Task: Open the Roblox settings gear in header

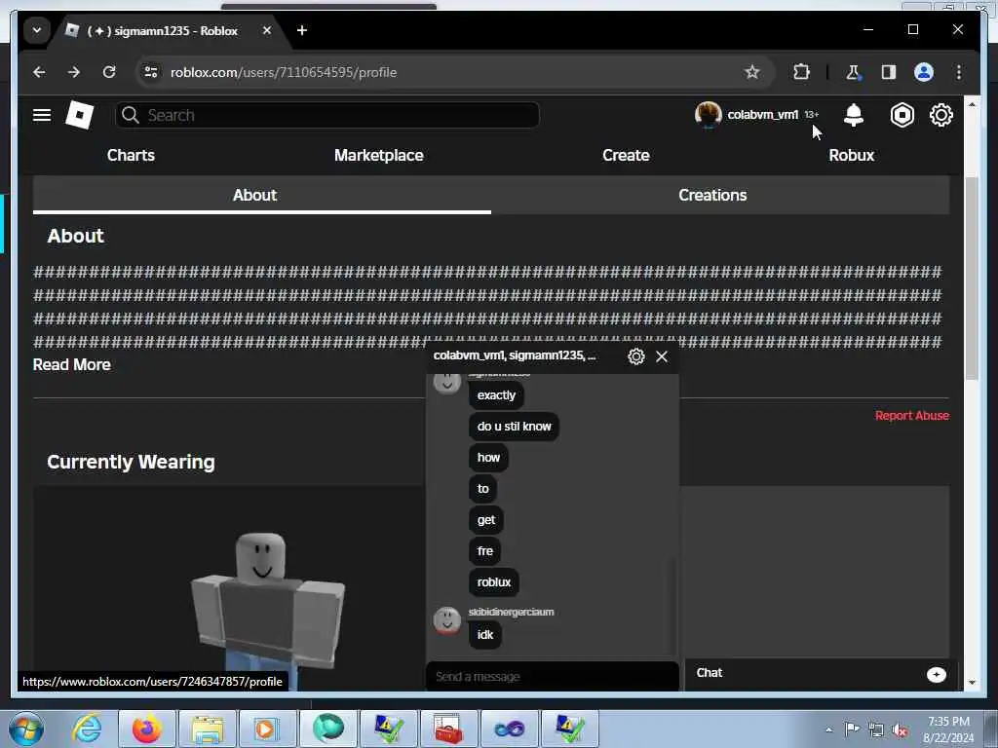Action: pyautogui.click(x=940, y=115)
